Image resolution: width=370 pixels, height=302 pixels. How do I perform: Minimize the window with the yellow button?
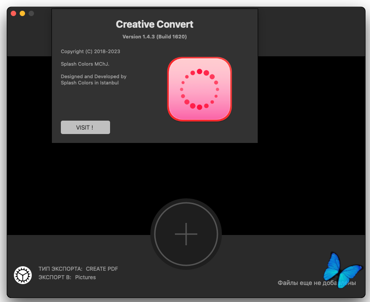22,13
